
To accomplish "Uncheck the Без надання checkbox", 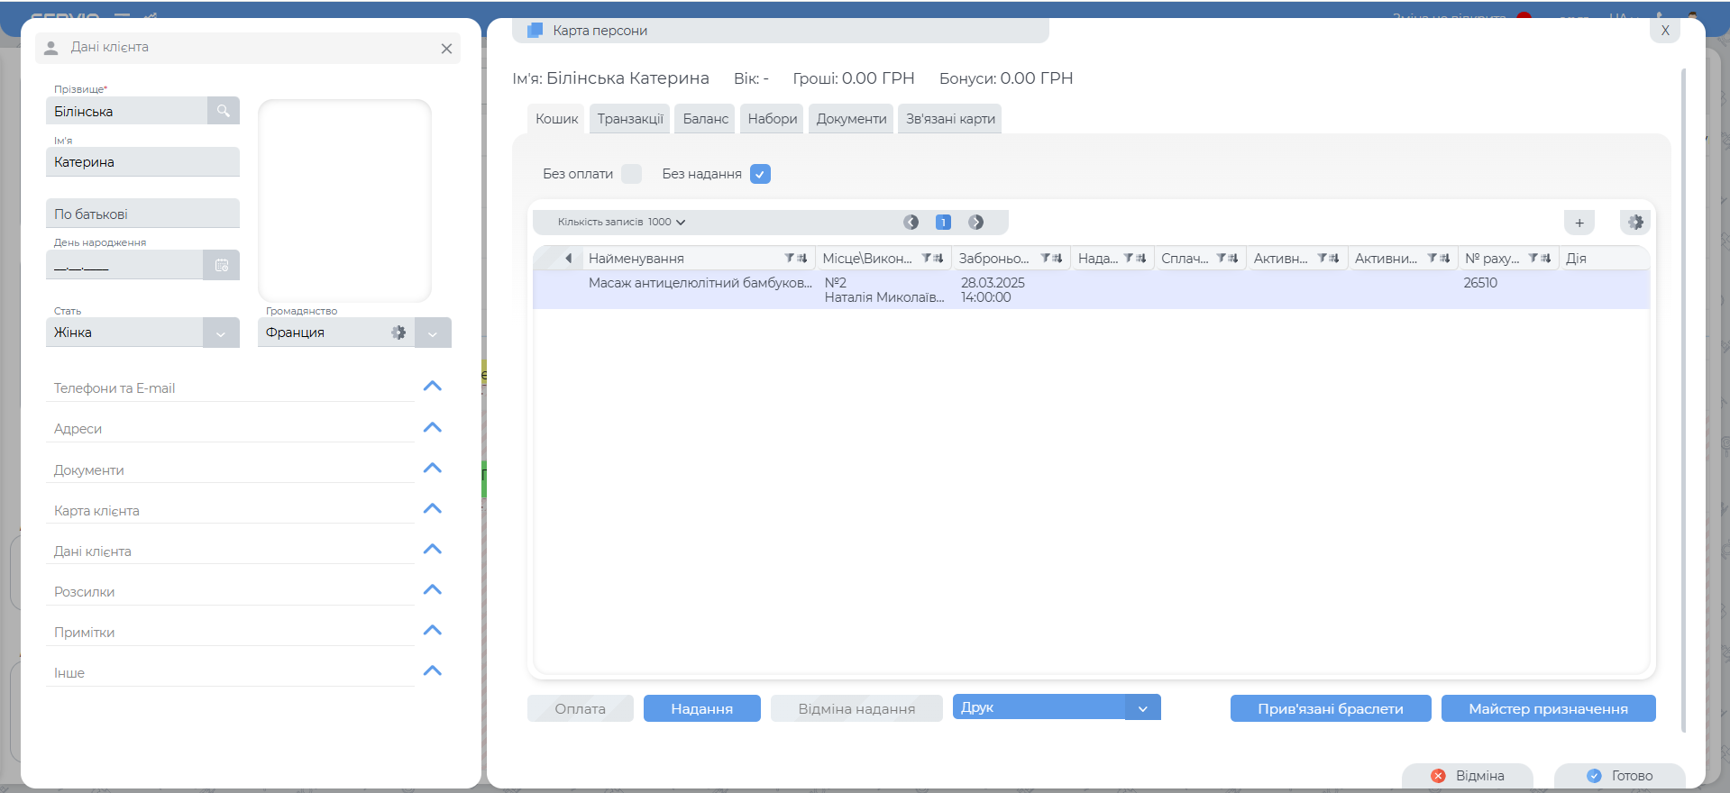I will pyautogui.click(x=760, y=174).
